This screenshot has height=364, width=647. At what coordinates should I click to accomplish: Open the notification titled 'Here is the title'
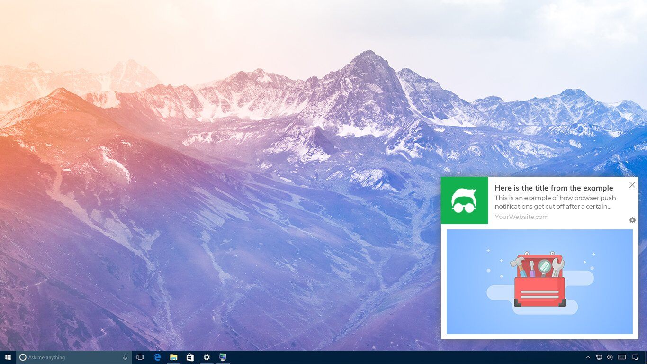(553, 188)
